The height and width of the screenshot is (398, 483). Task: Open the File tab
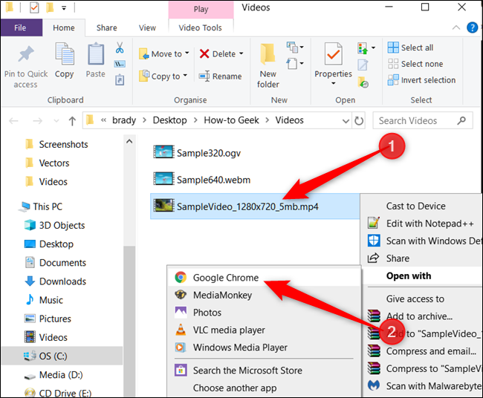[20, 27]
